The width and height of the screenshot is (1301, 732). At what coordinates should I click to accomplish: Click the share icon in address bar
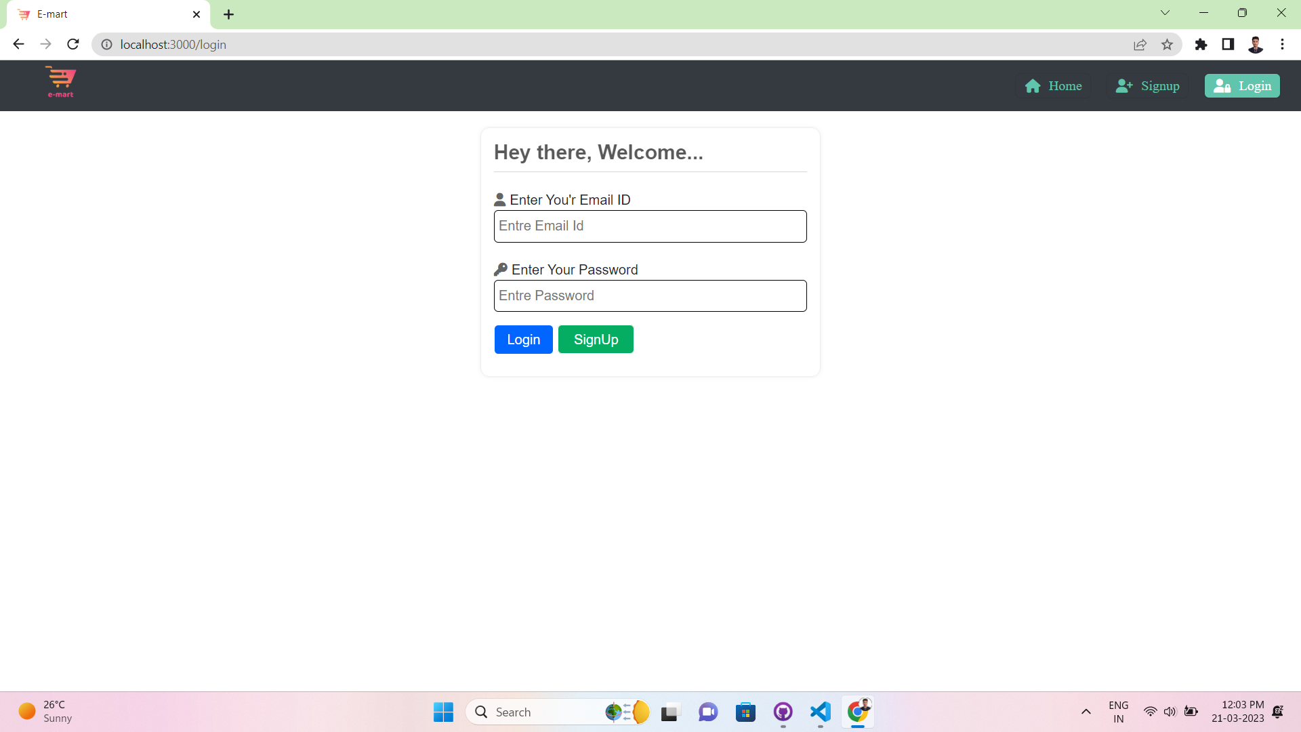tap(1140, 44)
